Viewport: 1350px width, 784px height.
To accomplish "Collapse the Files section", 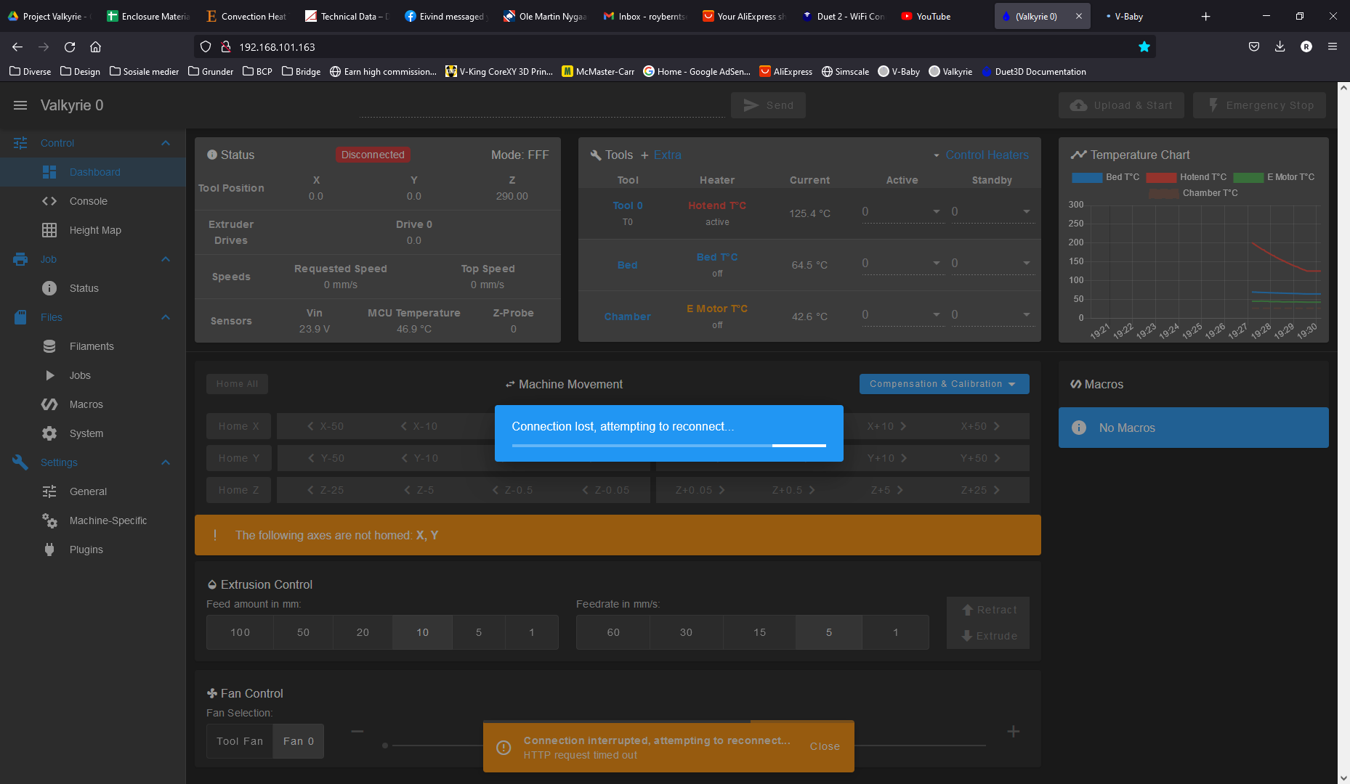I will pos(166,317).
